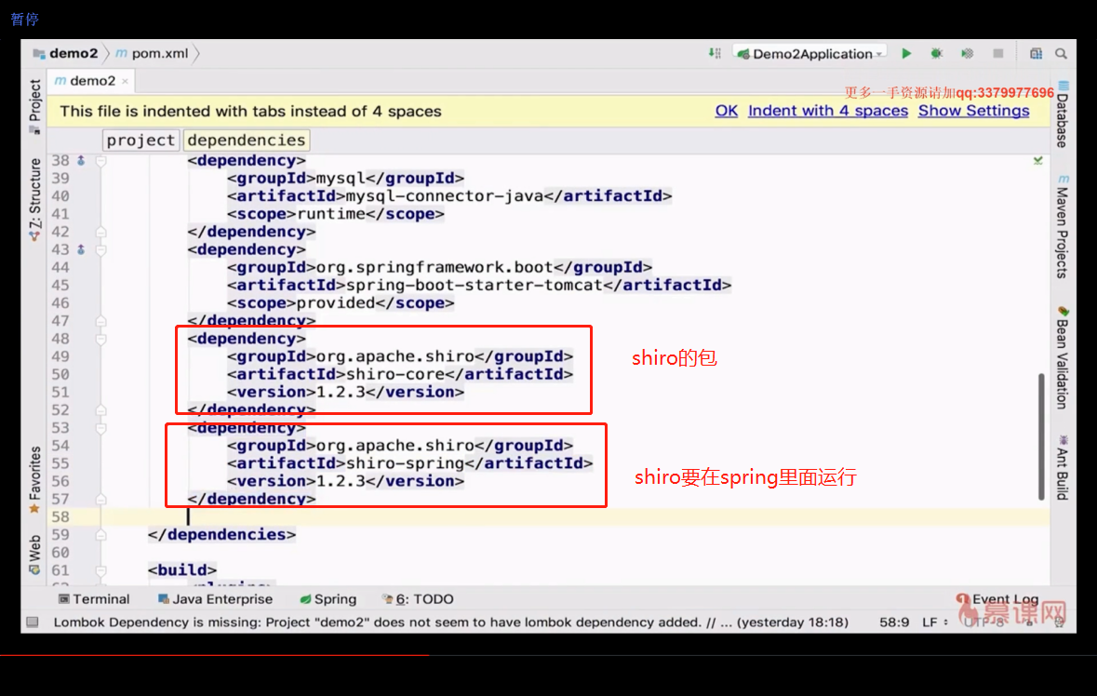1097x696 pixels.
Task: Collapse shiro-core dependency fold at line 48
Action: coord(100,339)
